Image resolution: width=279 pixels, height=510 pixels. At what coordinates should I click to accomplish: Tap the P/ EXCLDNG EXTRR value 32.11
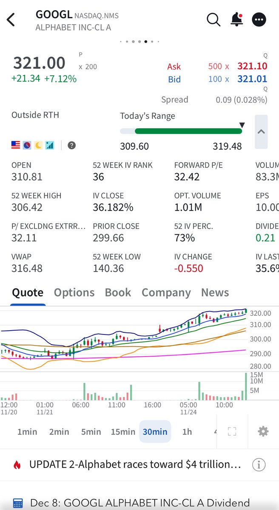tap(24, 238)
